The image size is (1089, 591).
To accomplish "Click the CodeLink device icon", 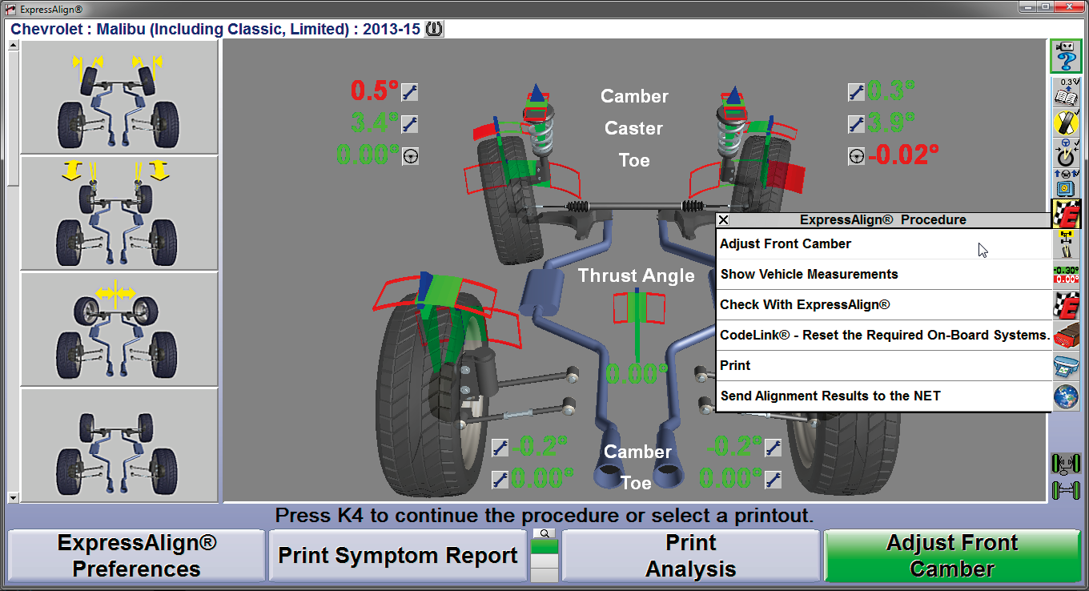I will pyautogui.click(x=1066, y=336).
